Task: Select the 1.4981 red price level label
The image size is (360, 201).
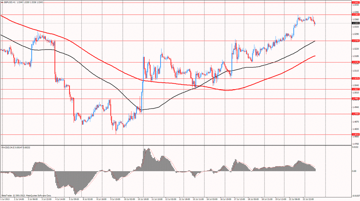Action: 355,99
